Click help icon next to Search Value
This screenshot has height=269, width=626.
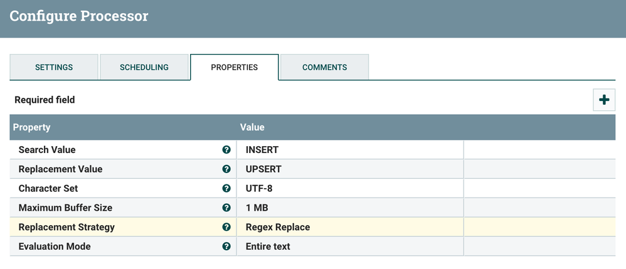[x=226, y=150]
